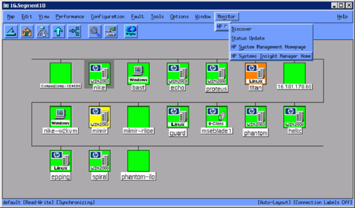Select the 16.101.170.60 green node
The image size is (355, 208).
[295, 74]
